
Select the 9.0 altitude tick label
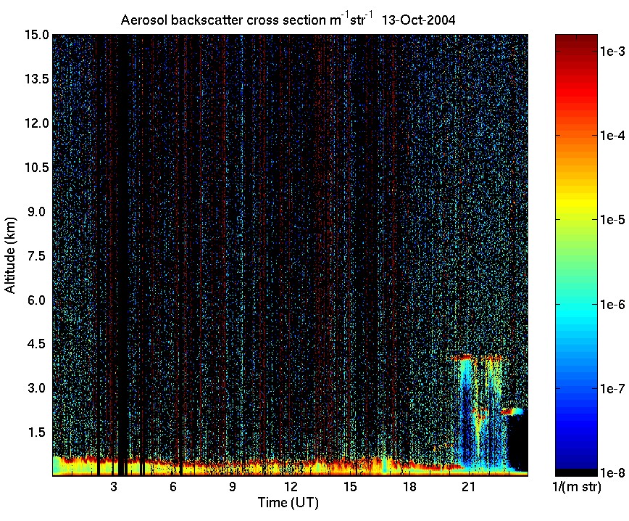[x=37, y=212]
